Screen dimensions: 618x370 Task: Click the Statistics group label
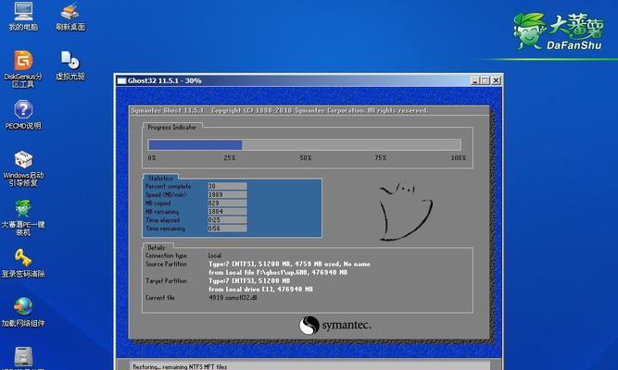160,178
